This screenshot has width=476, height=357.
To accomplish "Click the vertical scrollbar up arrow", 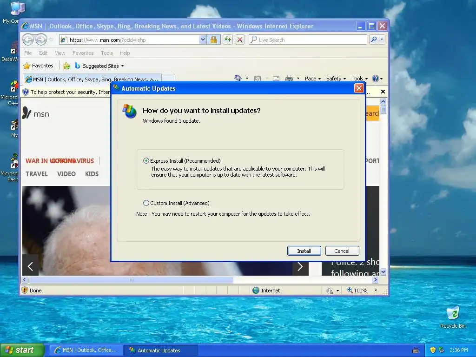I will [383, 101].
